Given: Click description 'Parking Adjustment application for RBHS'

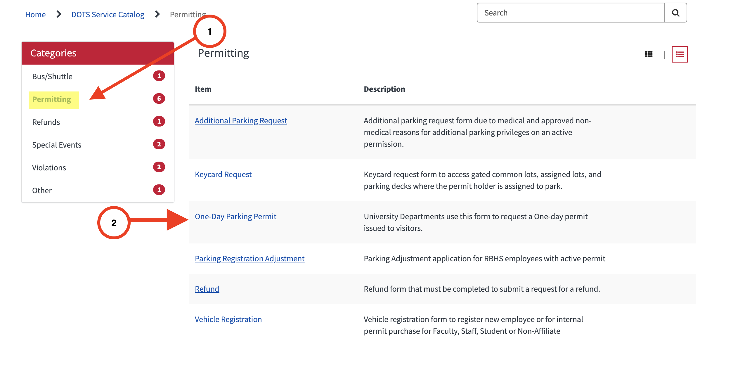Looking at the screenshot, I should click(484, 259).
